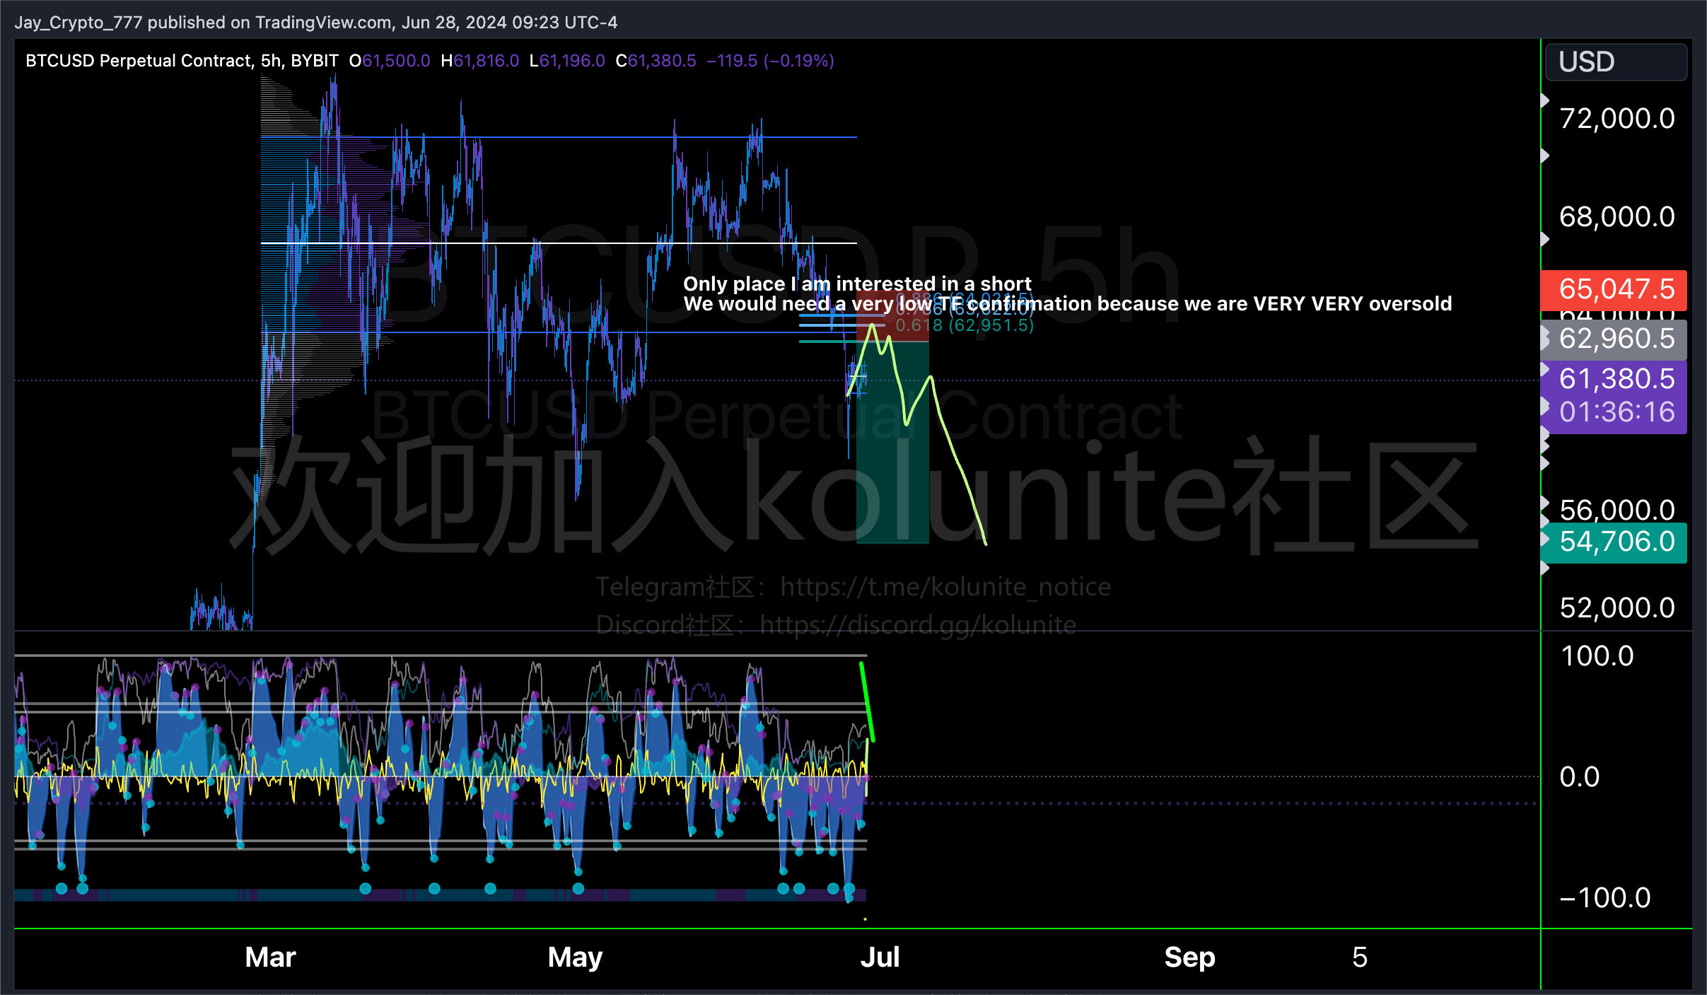
Task: Click the low value L61,196.0
Action: [x=567, y=61]
